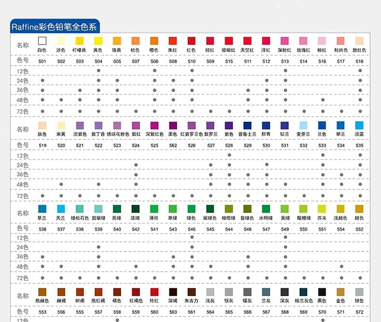Click color number 507
Viewport: 381px width, 322px height.
point(136,61)
